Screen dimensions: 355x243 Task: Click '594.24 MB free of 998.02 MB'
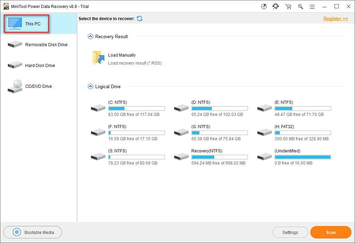[x=218, y=163]
